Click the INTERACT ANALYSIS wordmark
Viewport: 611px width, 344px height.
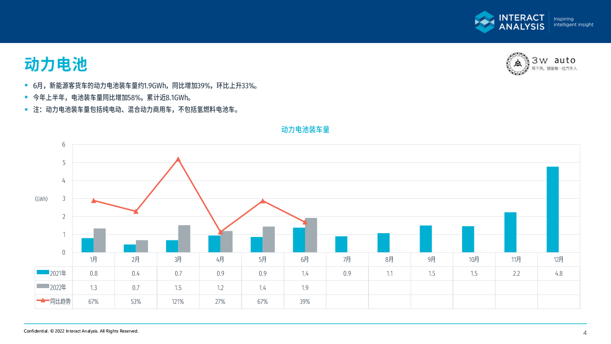[522, 22]
